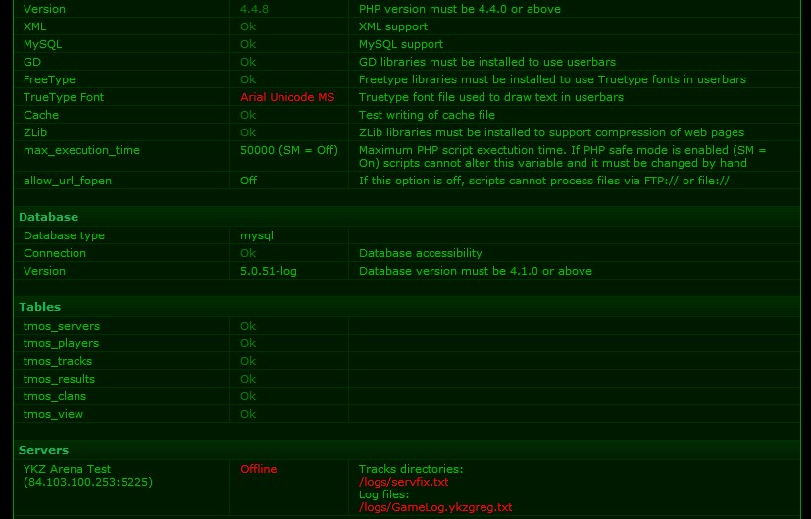The image size is (811, 519).
Task: Click the ZLib compression of web pages description
Action: pyautogui.click(x=551, y=132)
